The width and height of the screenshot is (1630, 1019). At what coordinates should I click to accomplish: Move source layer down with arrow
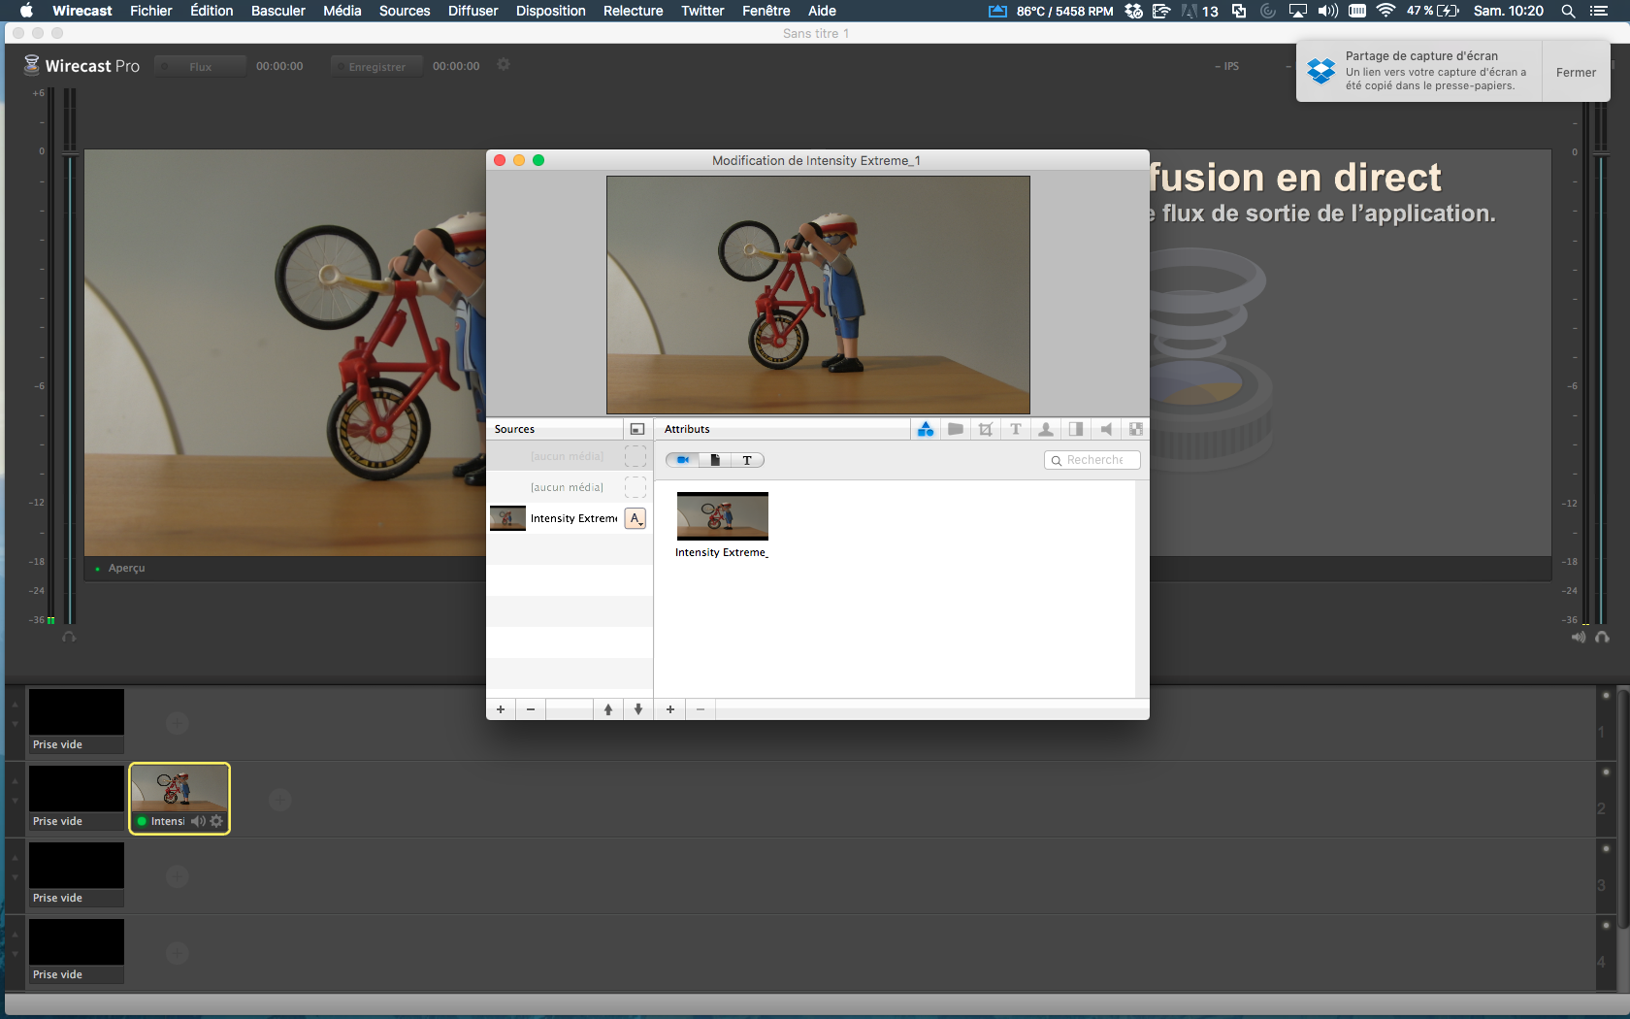point(638,709)
